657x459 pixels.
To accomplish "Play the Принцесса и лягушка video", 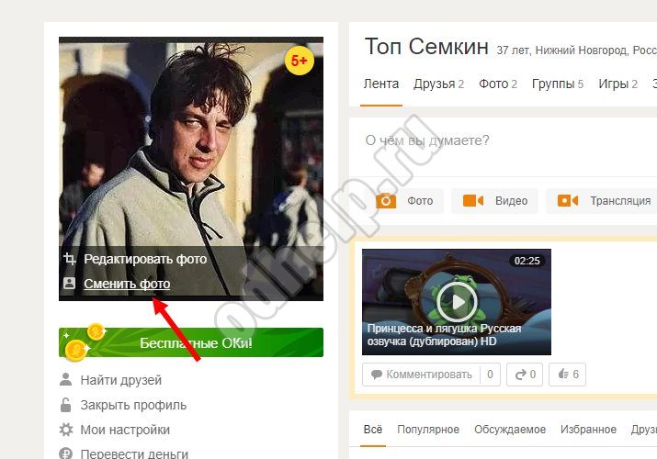I will point(457,302).
